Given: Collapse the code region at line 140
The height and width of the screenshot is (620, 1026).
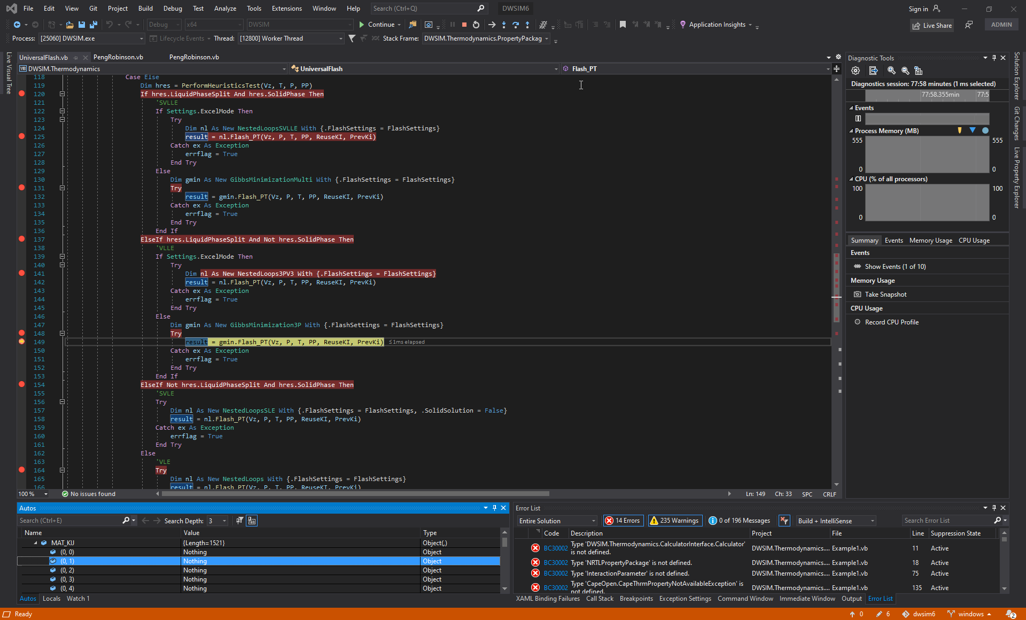Looking at the screenshot, I should 62,265.
